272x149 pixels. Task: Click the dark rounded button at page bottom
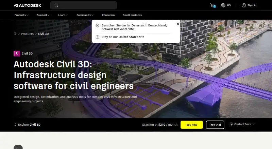click(18, 147)
